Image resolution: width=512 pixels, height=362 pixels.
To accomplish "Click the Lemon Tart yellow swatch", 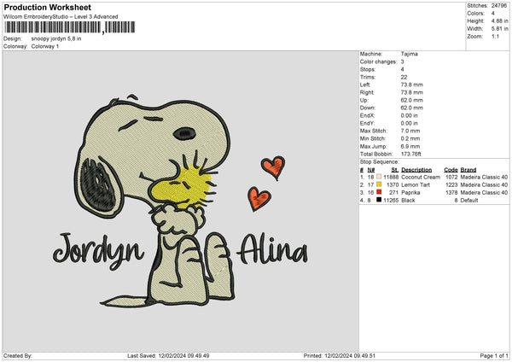I will 379,184.
